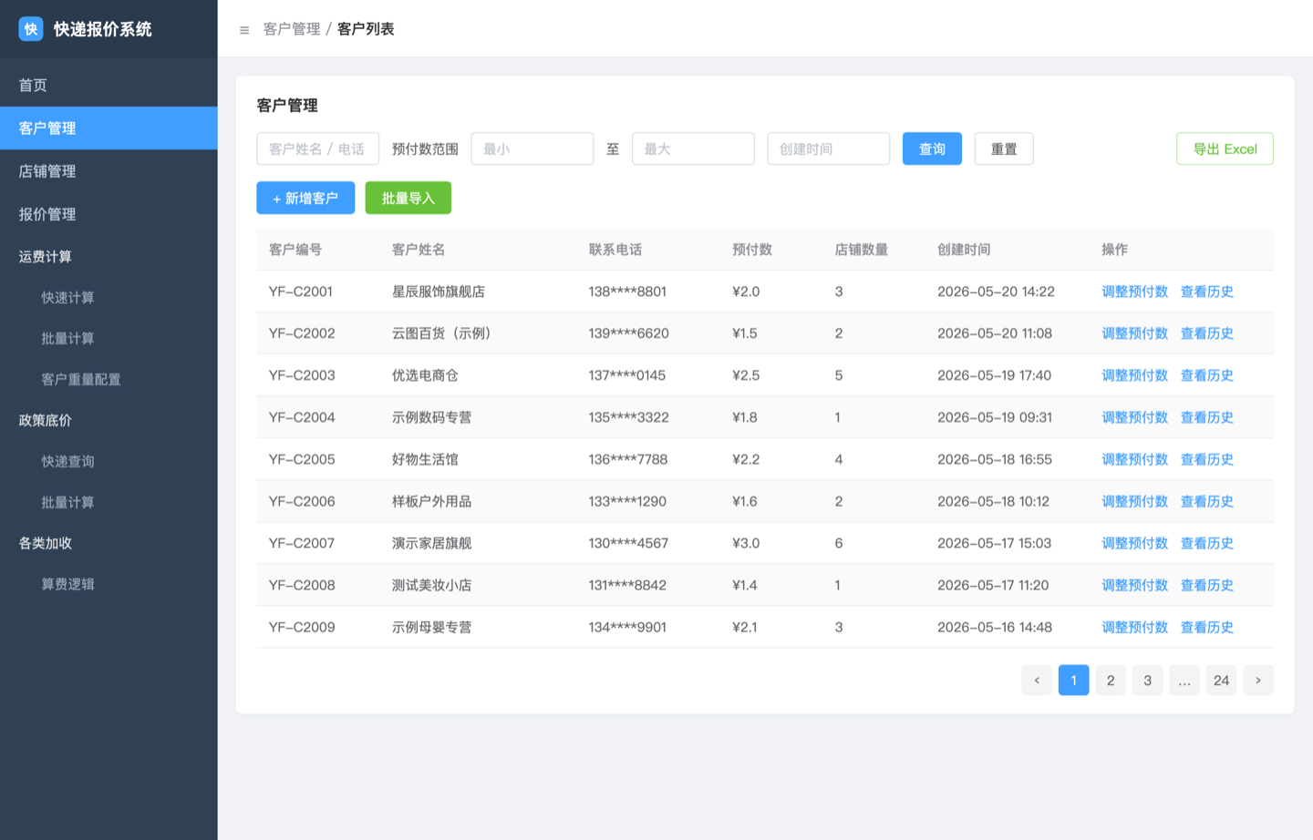
Task: Click 调整预付数 for YF-C2003
Action: 1135,375
